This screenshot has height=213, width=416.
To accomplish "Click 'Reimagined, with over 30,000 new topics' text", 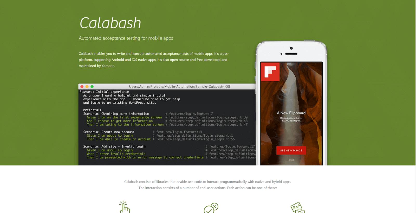I will 291,119.
